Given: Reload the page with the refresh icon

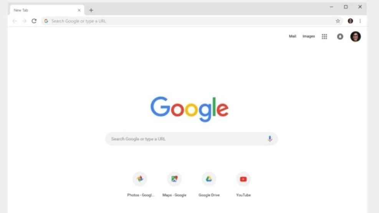Looking at the screenshot, I should click(34, 21).
